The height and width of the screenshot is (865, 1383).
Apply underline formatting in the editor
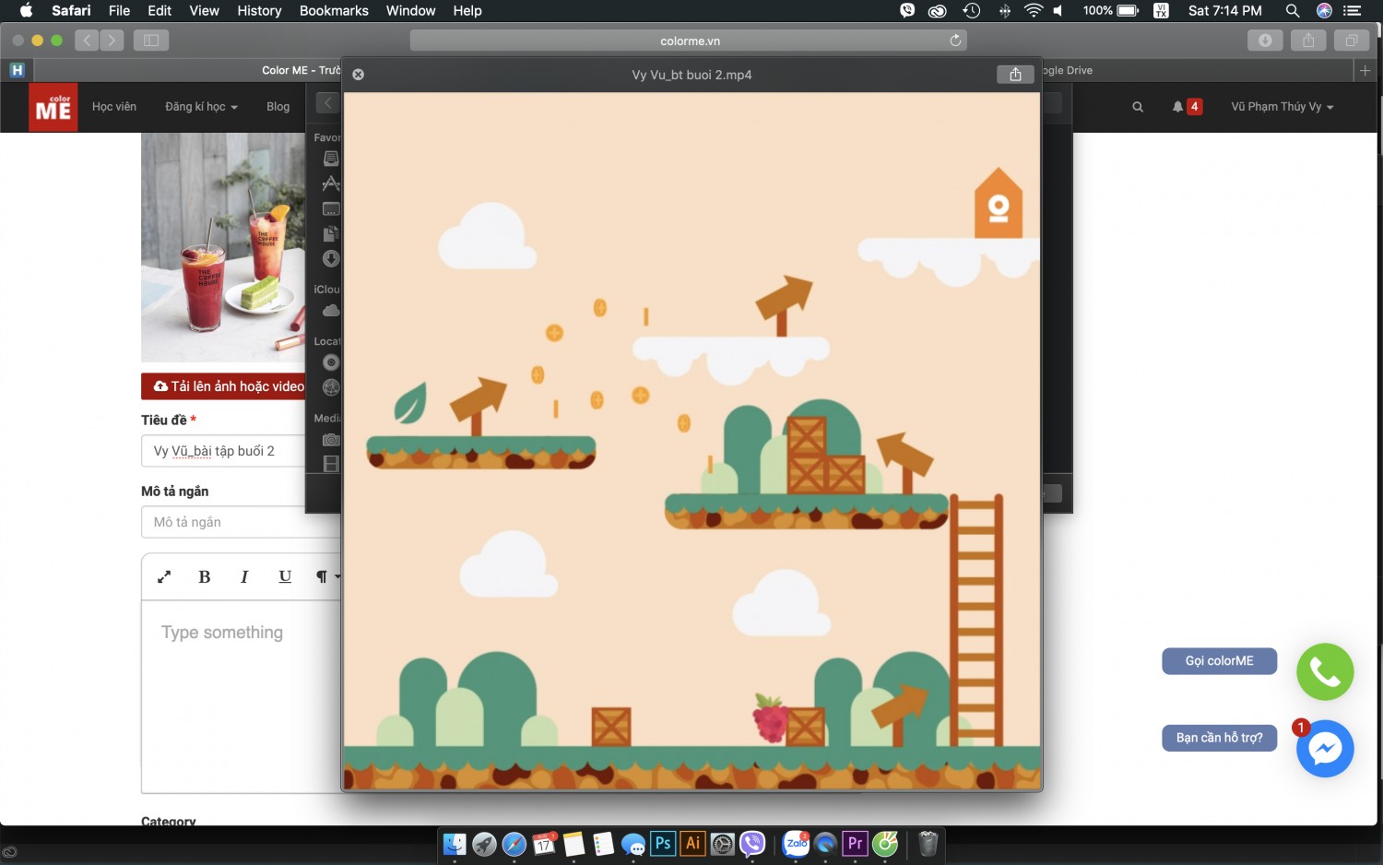[x=285, y=576]
